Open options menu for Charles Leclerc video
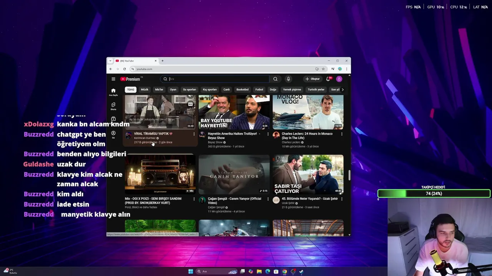This screenshot has height=276, width=492. 342,134
